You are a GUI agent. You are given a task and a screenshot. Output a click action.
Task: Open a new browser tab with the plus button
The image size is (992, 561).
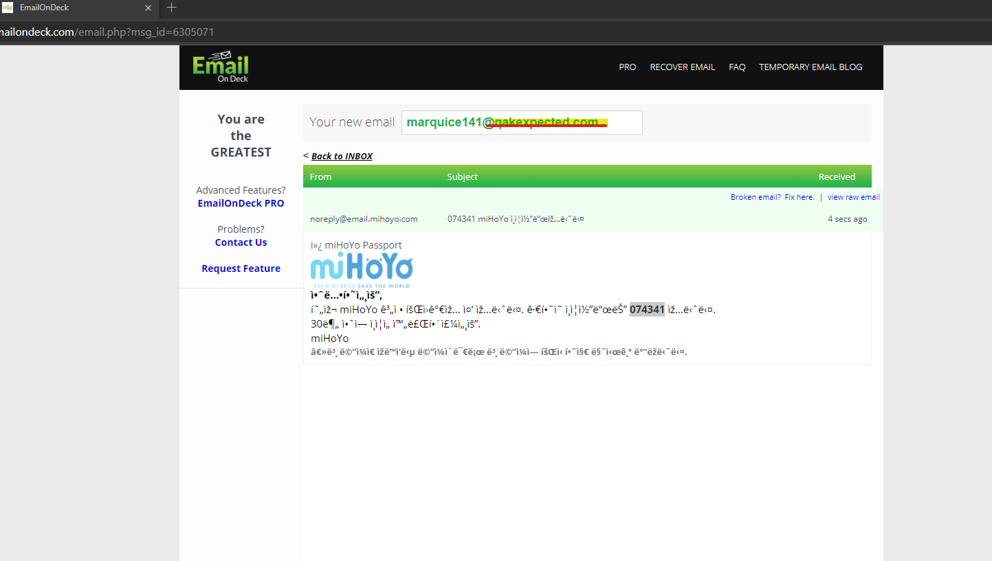point(172,8)
